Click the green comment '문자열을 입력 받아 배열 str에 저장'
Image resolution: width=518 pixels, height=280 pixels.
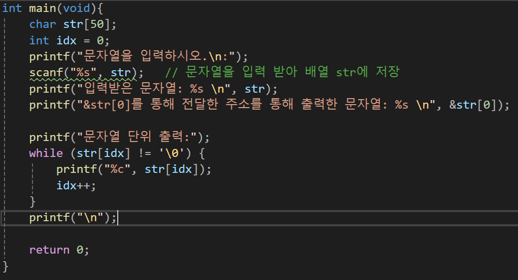282,72
